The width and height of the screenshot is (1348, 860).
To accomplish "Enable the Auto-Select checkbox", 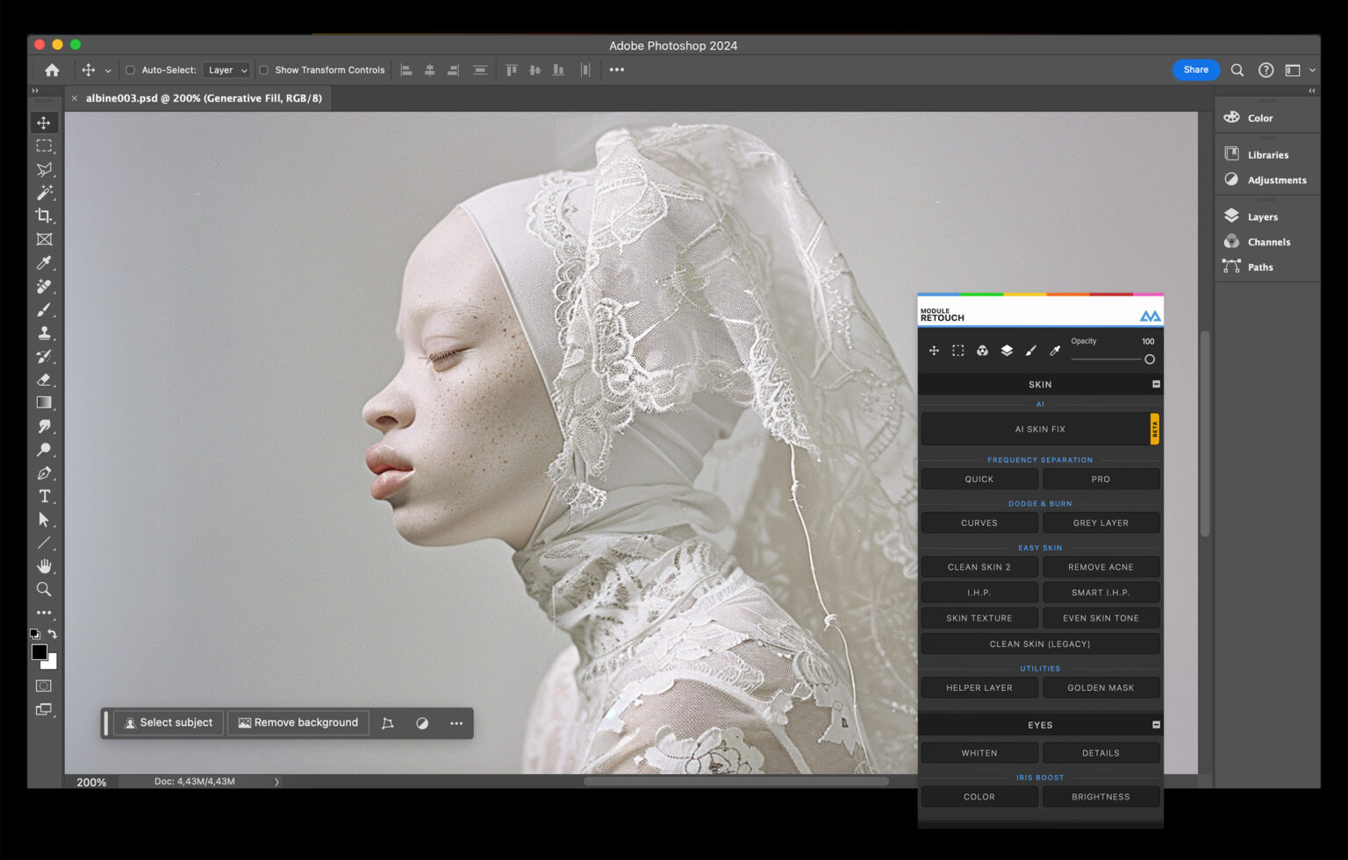I will click(130, 70).
